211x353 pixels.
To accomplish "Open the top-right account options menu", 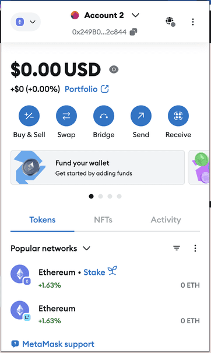I will [x=193, y=22].
